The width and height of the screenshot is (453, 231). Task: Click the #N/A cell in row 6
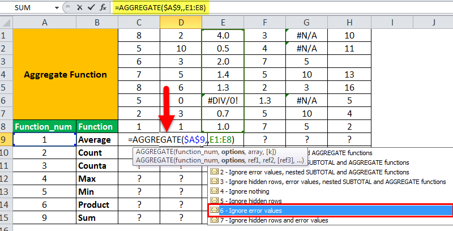[306, 100]
